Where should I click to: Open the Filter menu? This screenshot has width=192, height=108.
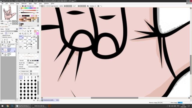pyautogui.click(x=35, y=3)
